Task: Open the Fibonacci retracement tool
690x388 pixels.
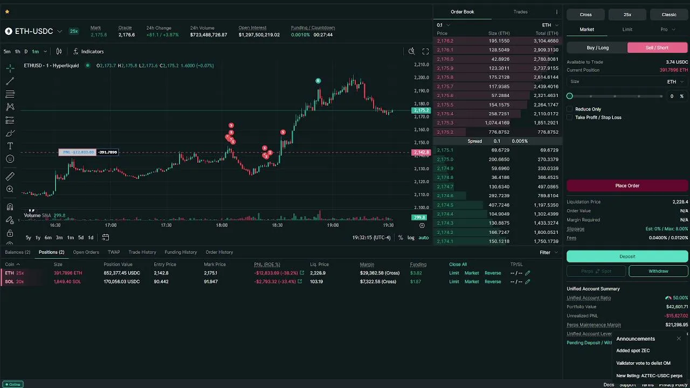Action: click(10, 94)
